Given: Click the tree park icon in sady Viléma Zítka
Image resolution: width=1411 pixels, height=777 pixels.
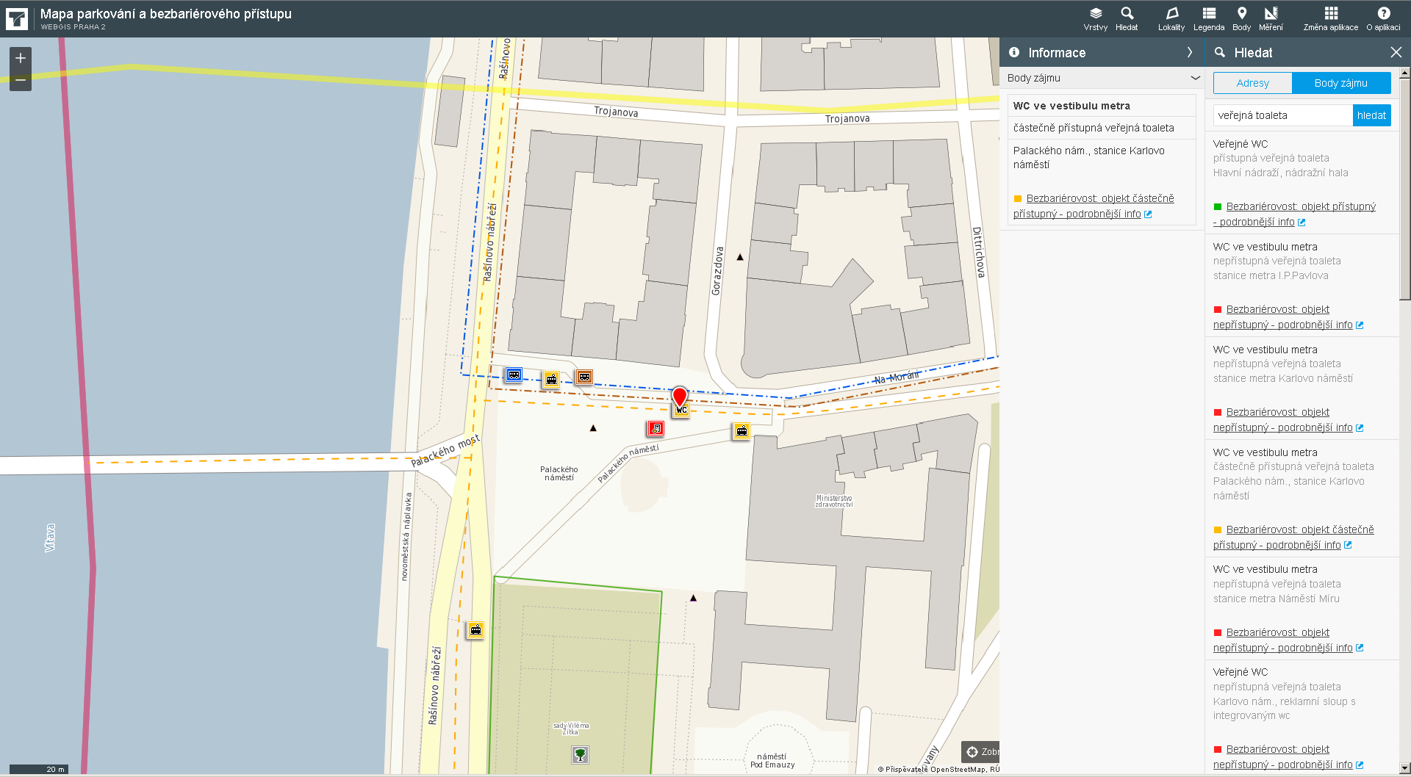Looking at the screenshot, I should [x=580, y=754].
